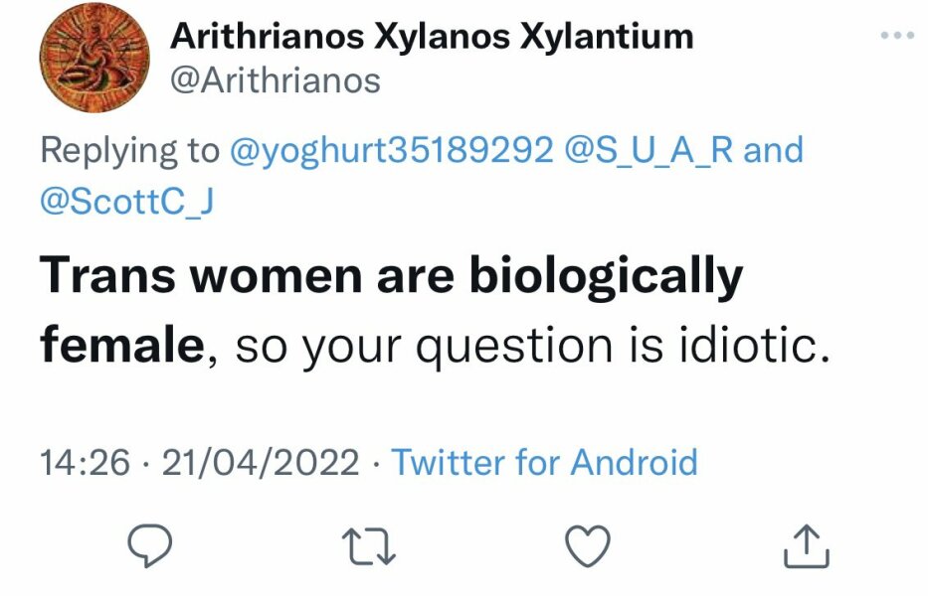928x596 pixels.
Task: Click the display name Arithrianos Xylanos Xylantium
Action: pyautogui.click(x=434, y=36)
